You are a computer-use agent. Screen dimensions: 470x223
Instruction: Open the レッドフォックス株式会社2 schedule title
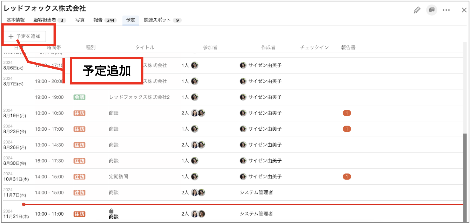[139, 97]
